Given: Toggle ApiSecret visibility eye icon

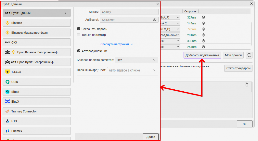Looking at the screenshot, I should pos(155,20).
